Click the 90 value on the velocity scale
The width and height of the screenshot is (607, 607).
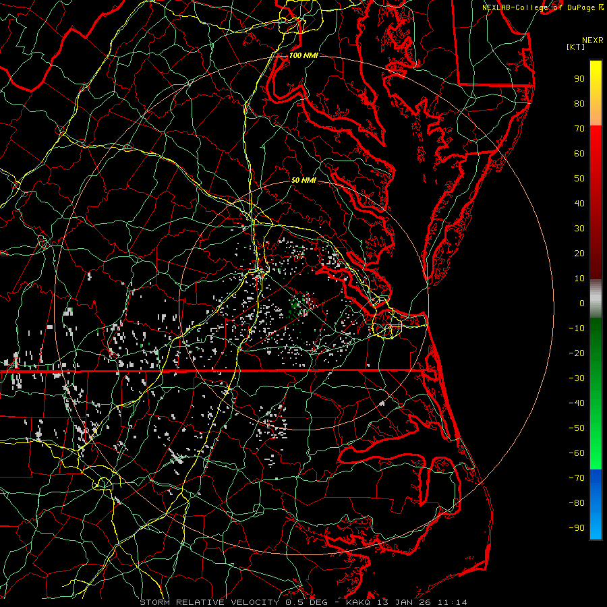[x=579, y=79]
